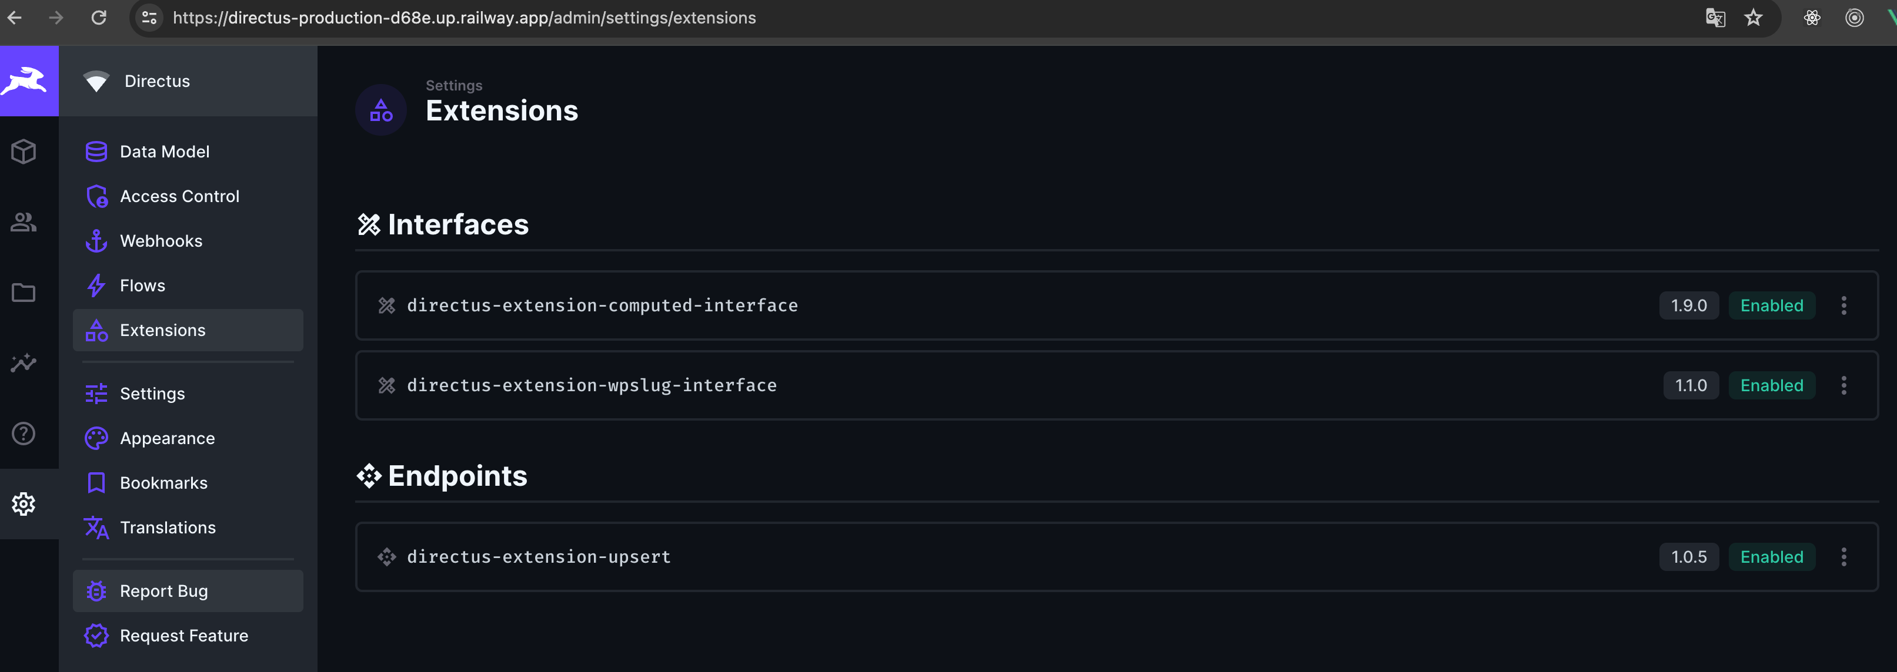Click the Settings breadcrumb above Extensions
Image resolution: width=1897 pixels, height=672 pixels.
[453, 85]
